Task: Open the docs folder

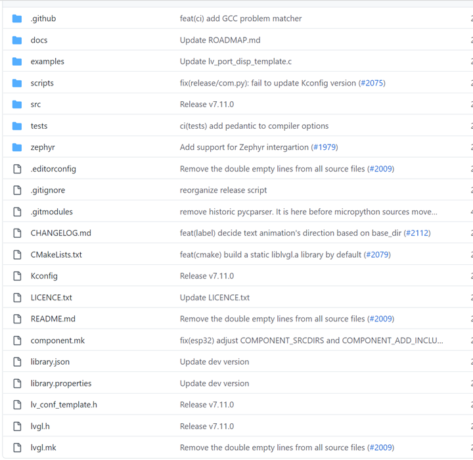Action: point(39,40)
